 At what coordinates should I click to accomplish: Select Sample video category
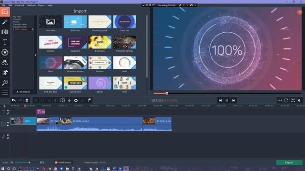point(20,24)
